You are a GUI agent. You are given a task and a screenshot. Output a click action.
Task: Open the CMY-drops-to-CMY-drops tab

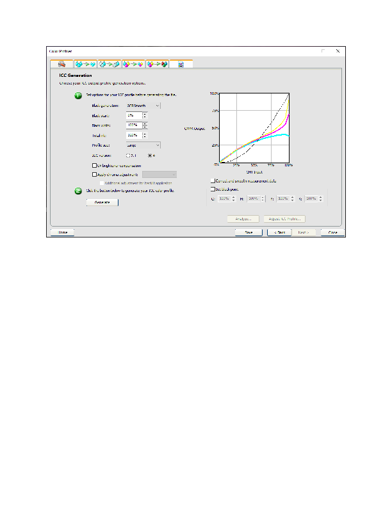point(133,64)
